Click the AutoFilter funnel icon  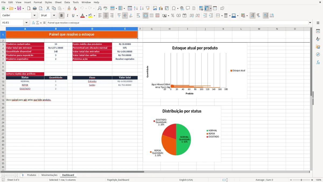pyautogui.click(x=148, y=8)
